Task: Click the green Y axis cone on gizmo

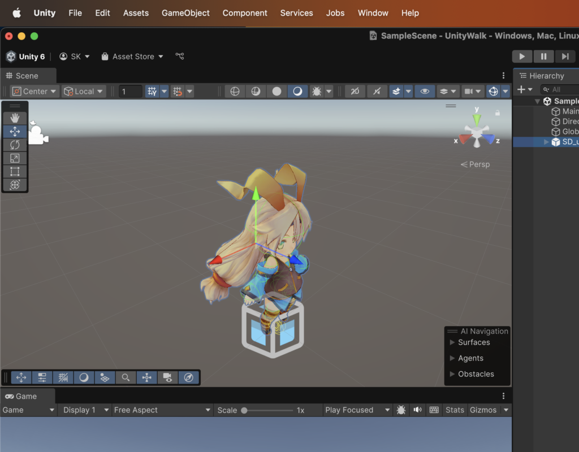Action: (477, 120)
